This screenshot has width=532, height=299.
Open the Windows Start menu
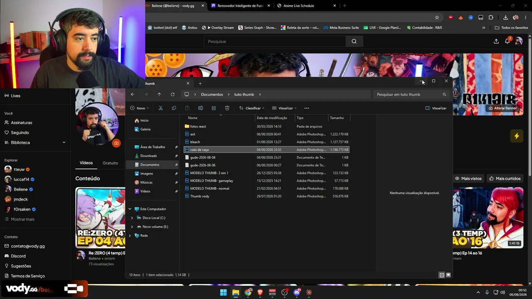tap(223, 292)
